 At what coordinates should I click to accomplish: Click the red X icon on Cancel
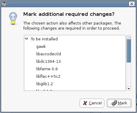point(85,103)
